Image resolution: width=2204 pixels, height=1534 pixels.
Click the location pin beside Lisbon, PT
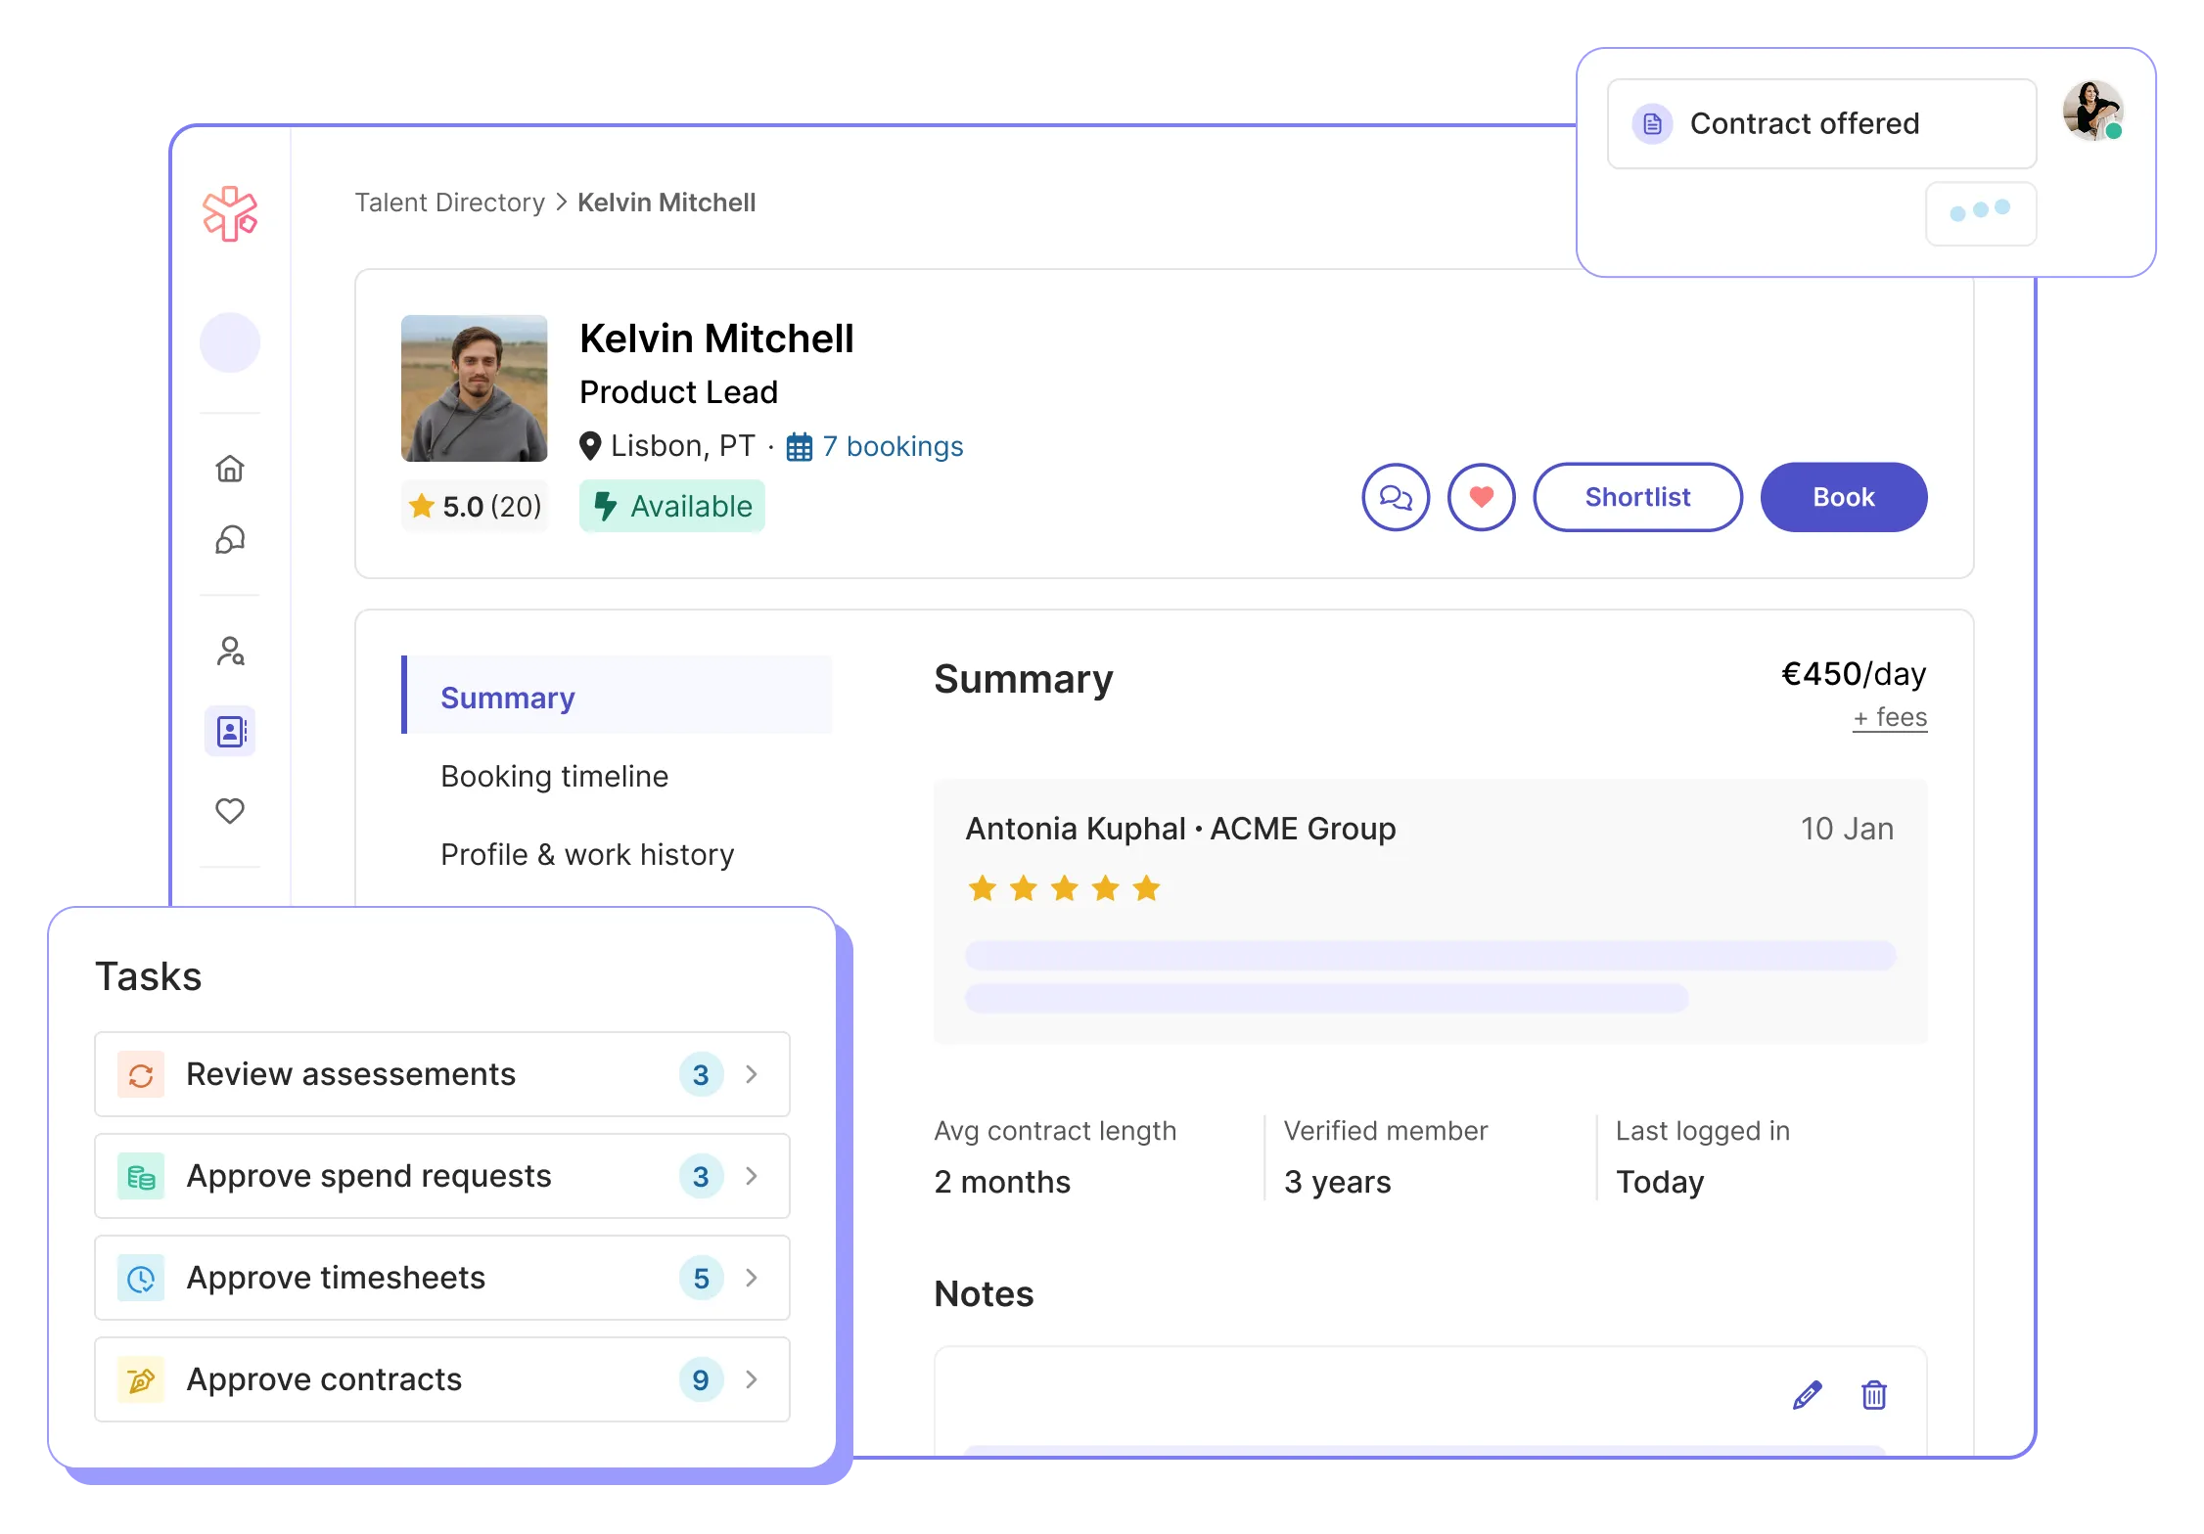click(x=590, y=446)
